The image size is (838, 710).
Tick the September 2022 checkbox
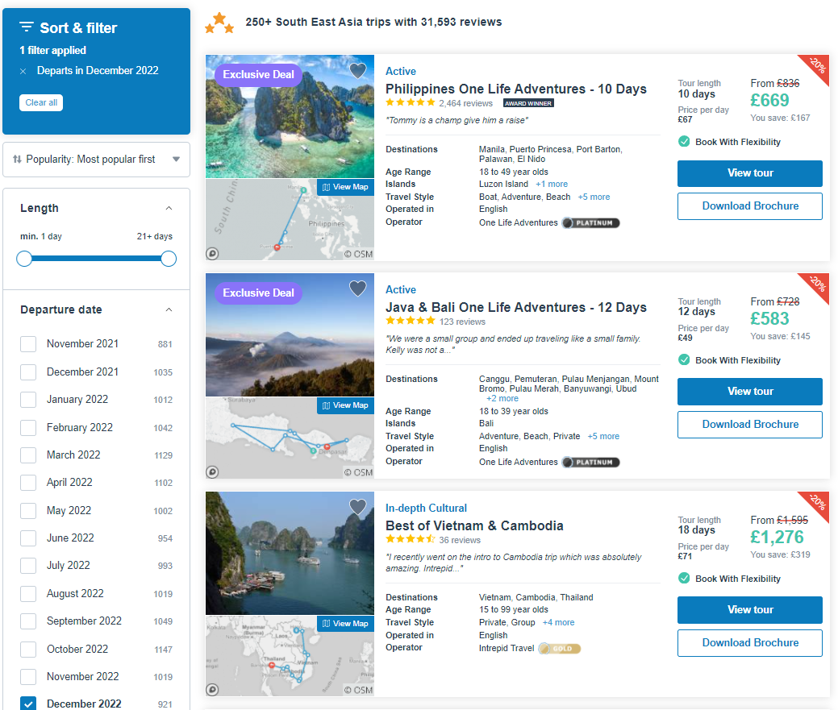click(x=28, y=621)
